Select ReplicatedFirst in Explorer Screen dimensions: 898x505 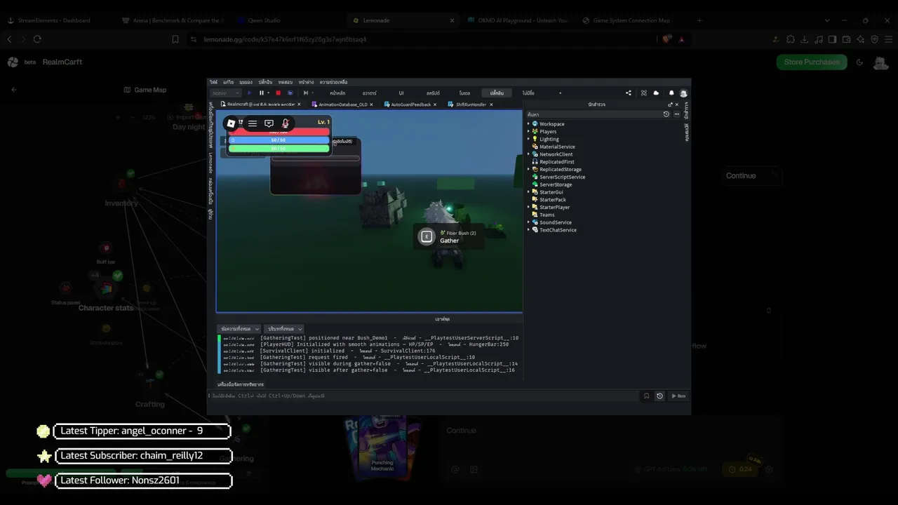[x=557, y=162]
